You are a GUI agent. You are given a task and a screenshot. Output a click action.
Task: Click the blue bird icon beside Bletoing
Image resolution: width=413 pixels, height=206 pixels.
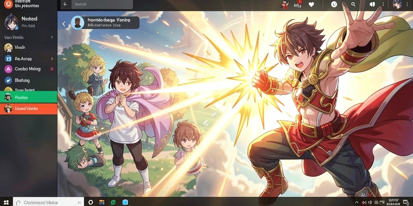pos(8,80)
